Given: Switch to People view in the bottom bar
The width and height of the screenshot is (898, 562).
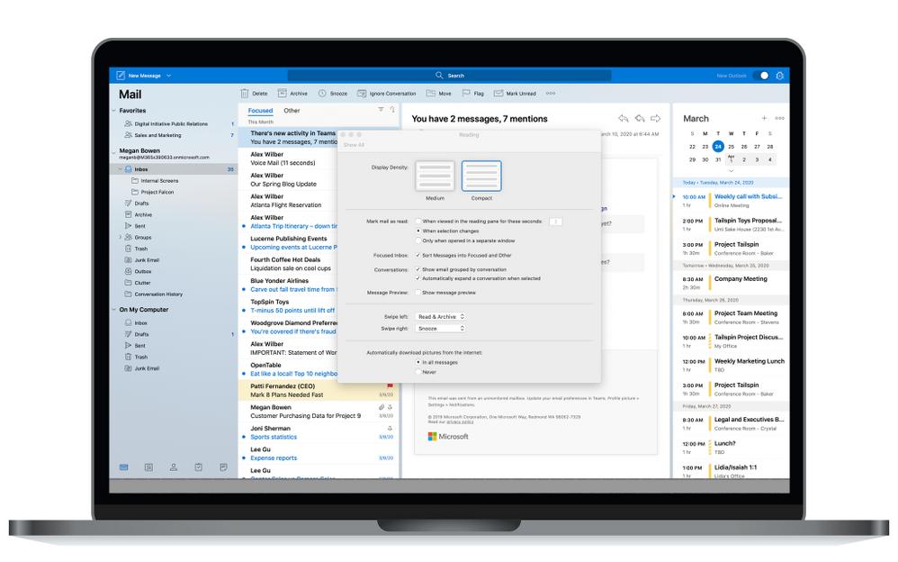Looking at the screenshot, I should (174, 467).
